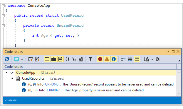The height and width of the screenshot is (109, 183).
Task: Open settings gear in Code Issues toolbar
Action: (158, 59)
